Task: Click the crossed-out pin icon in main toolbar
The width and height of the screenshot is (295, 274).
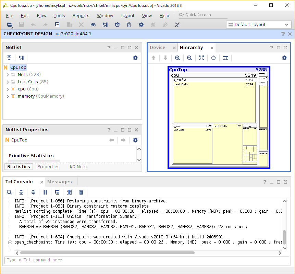Action: click(177, 25)
